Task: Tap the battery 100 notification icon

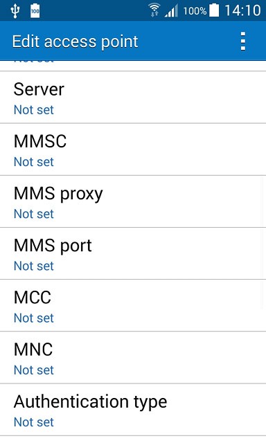Action: pos(35,11)
